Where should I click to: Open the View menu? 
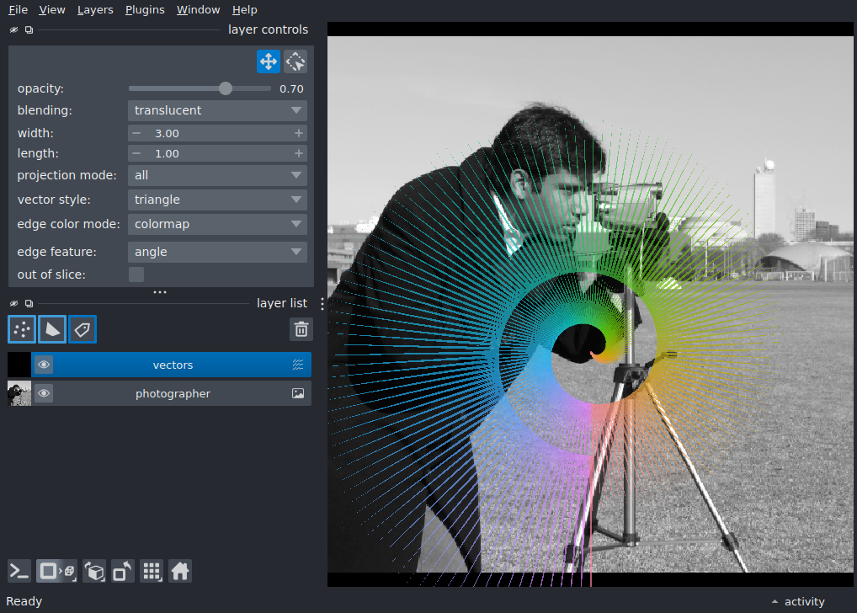pyautogui.click(x=52, y=10)
